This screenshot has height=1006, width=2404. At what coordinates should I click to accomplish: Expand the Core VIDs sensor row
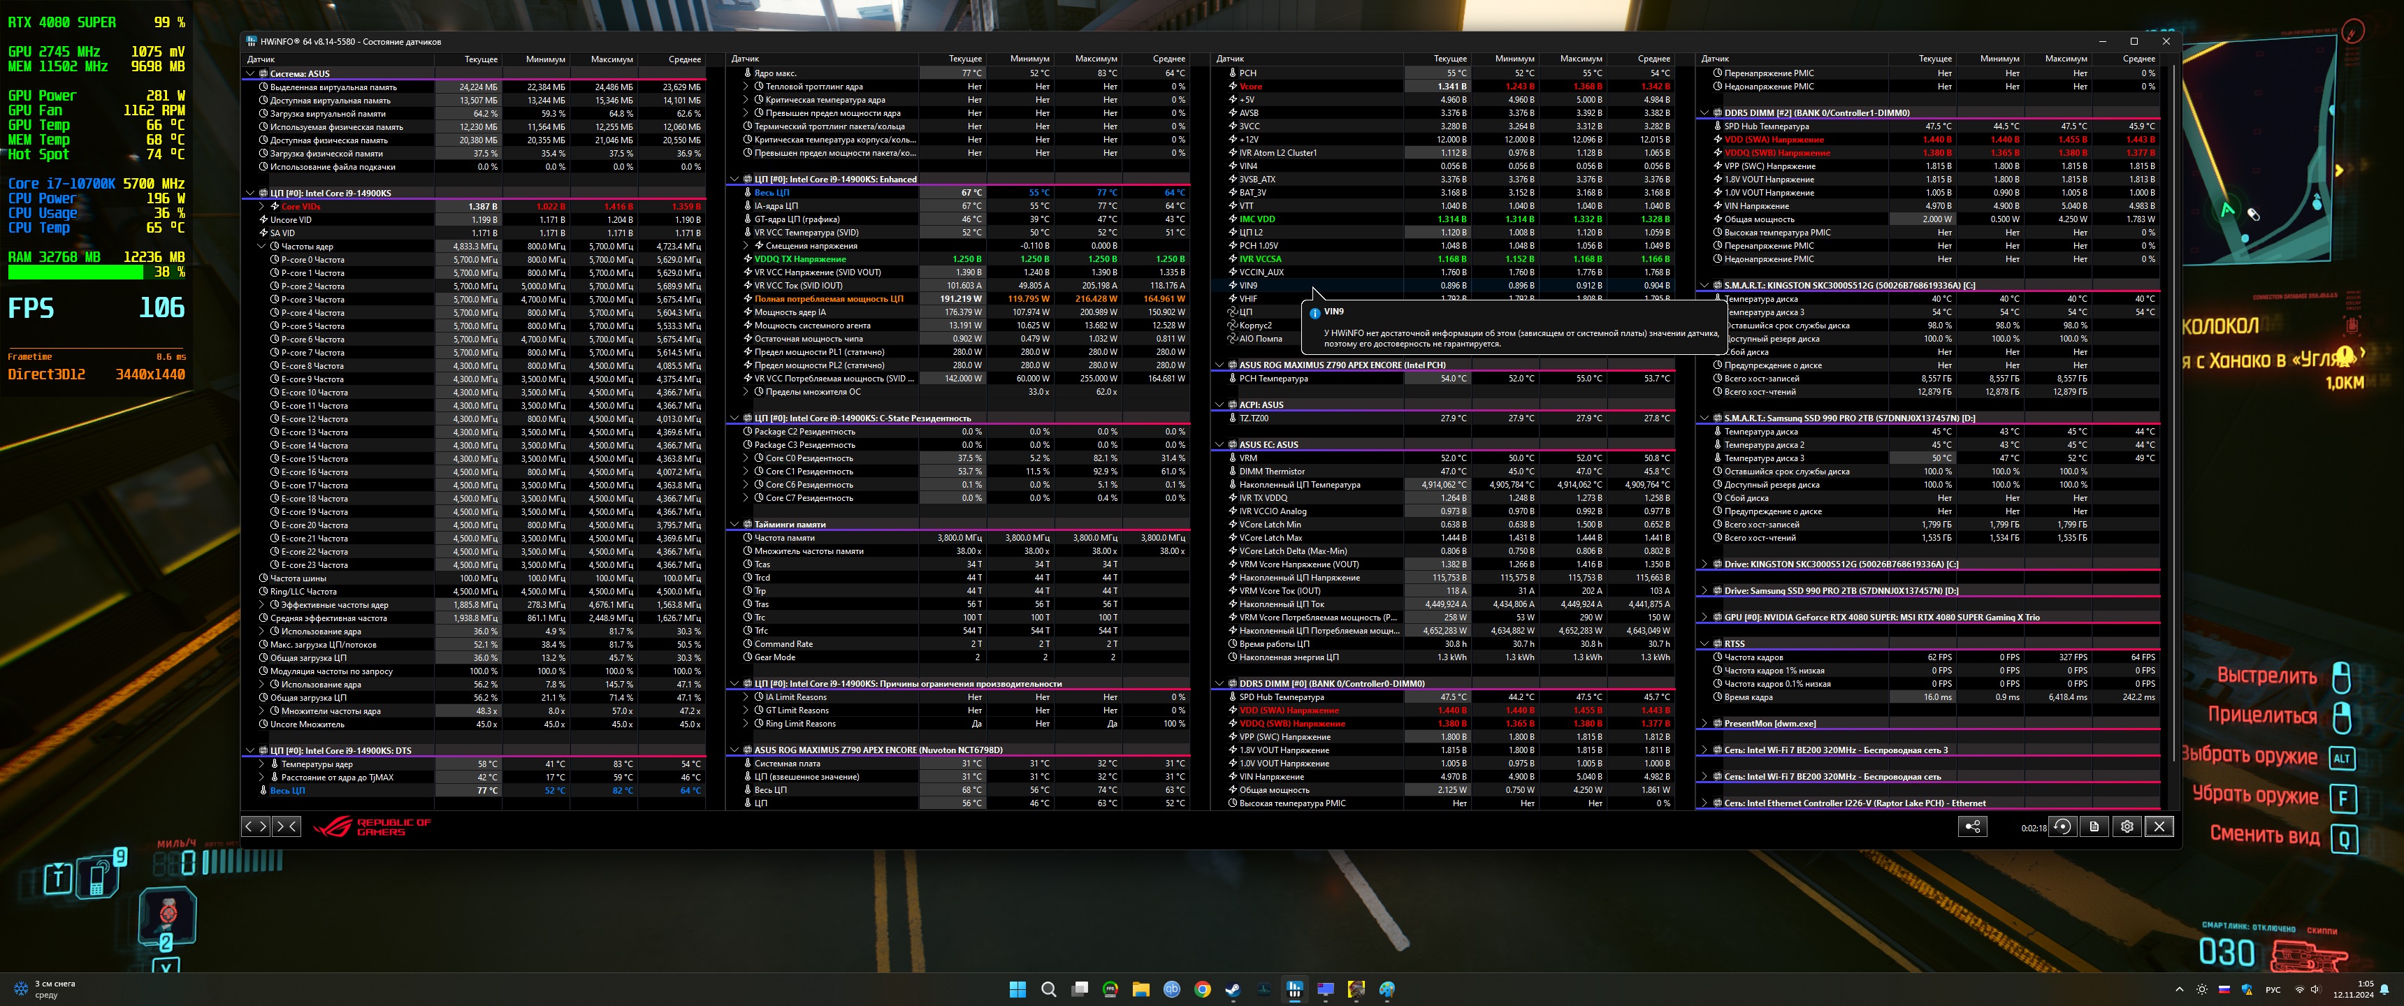tap(262, 207)
